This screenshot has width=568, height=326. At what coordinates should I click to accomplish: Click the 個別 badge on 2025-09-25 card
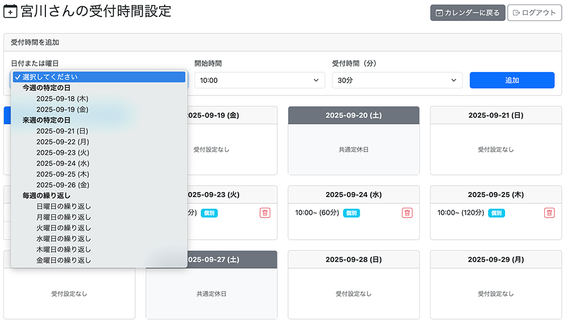pos(496,213)
